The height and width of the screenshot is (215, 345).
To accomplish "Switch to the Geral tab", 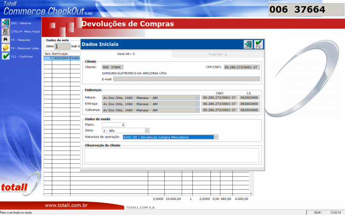I will click(126, 54).
